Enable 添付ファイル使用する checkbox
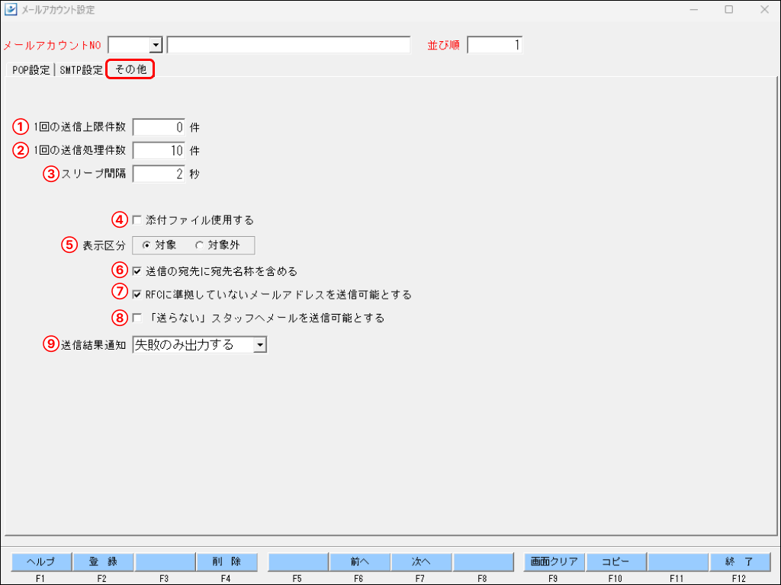This screenshot has width=781, height=585. pos(137,220)
